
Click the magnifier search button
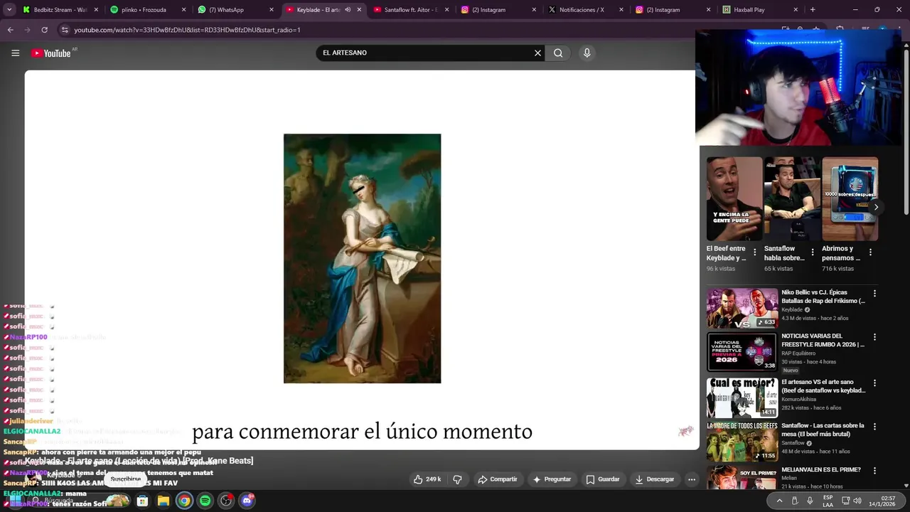pos(558,53)
